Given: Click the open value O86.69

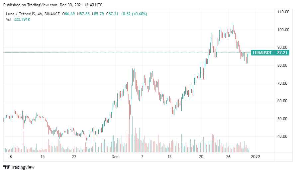Looking at the screenshot, I should click(68, 14).
